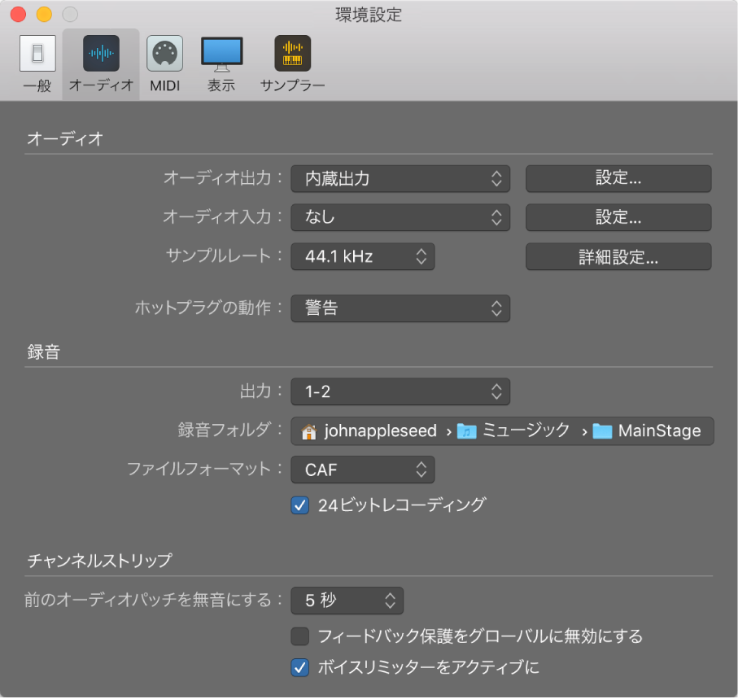Open the 5秒 silence duration dropdown
Screen dimensions: 738x699
(x=347, y=601)
